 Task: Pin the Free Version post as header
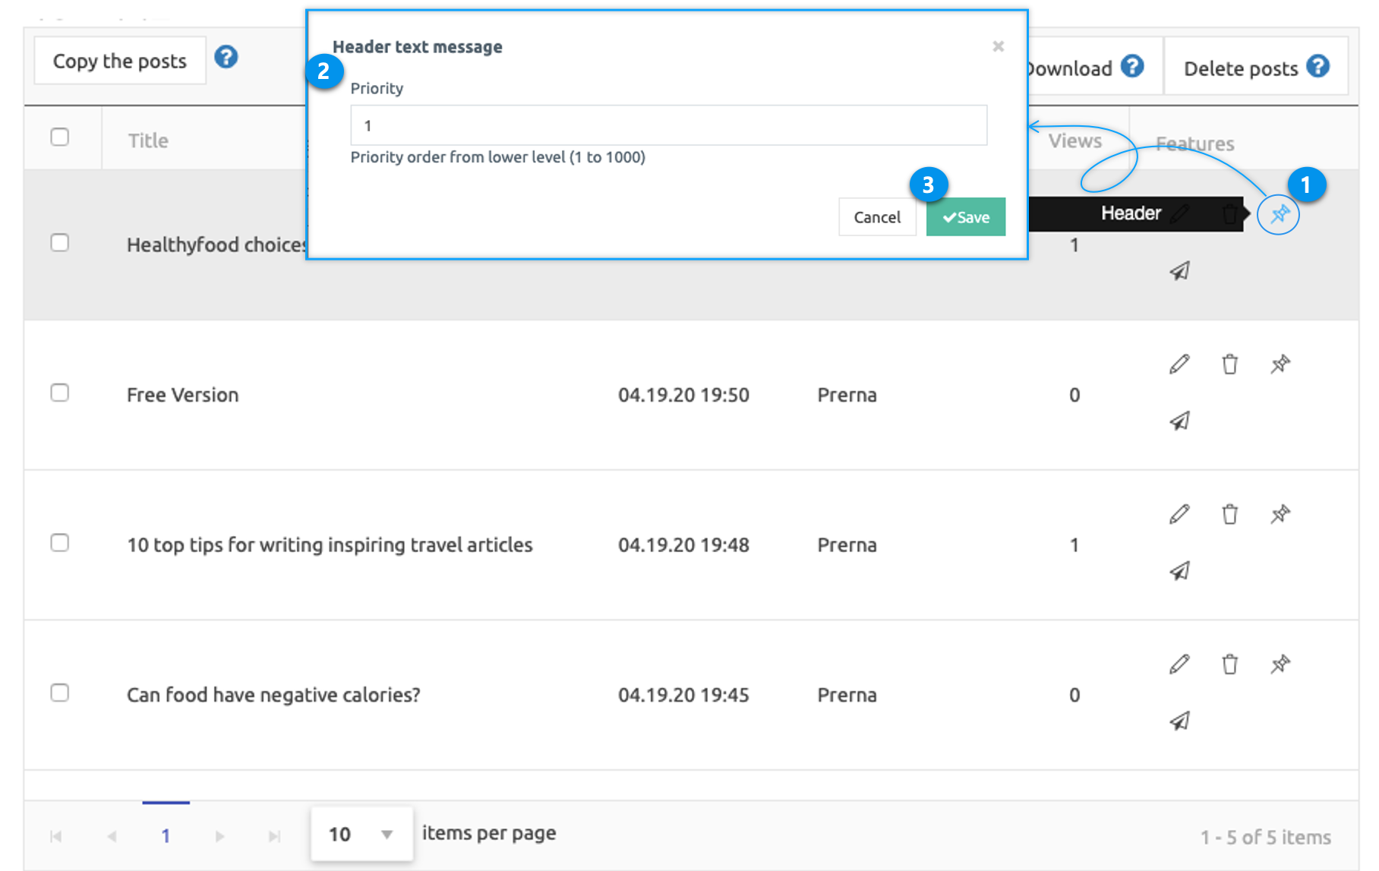point(1280,364)
